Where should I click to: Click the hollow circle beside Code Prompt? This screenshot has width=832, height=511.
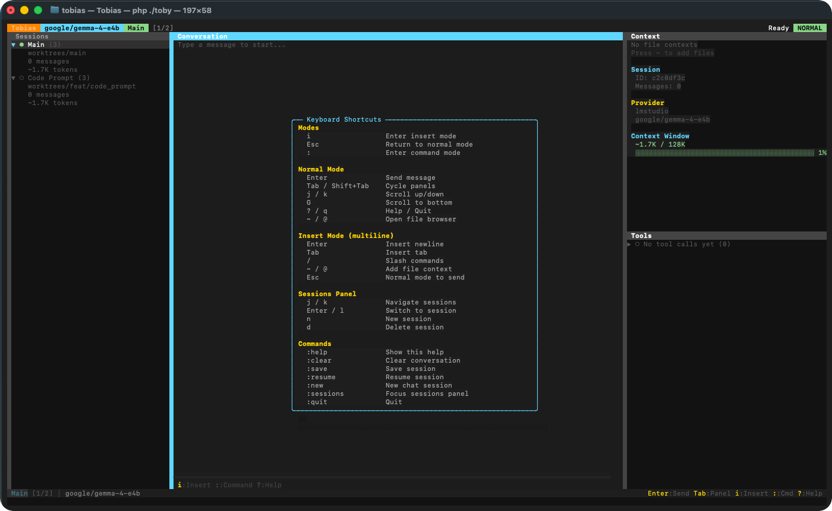[x=22, y=78]
